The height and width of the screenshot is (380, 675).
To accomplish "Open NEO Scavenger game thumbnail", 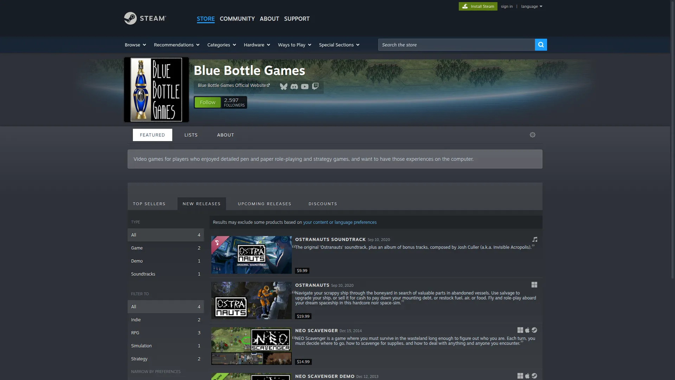I will pyautogui.click(x=251, y=346).
